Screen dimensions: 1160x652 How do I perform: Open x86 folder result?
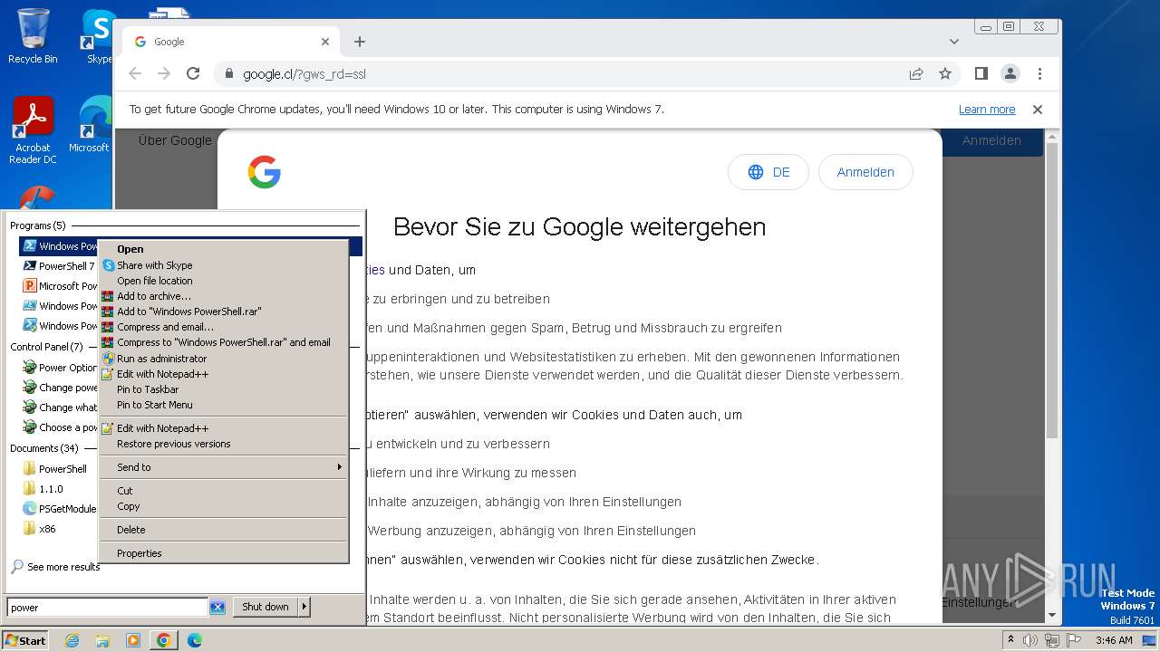point(59,529)
